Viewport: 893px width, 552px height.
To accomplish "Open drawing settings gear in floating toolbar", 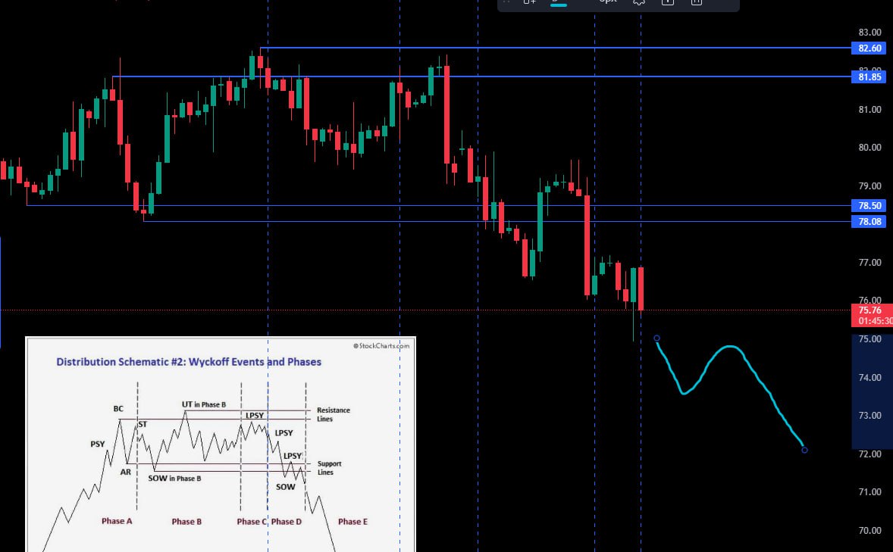I will (x=639, y=2).
